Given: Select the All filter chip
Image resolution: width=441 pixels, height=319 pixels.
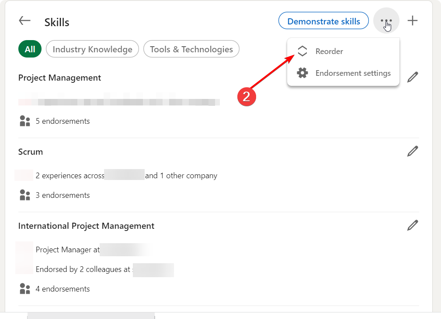Looking at the screenshot, I should click(30, 49).
